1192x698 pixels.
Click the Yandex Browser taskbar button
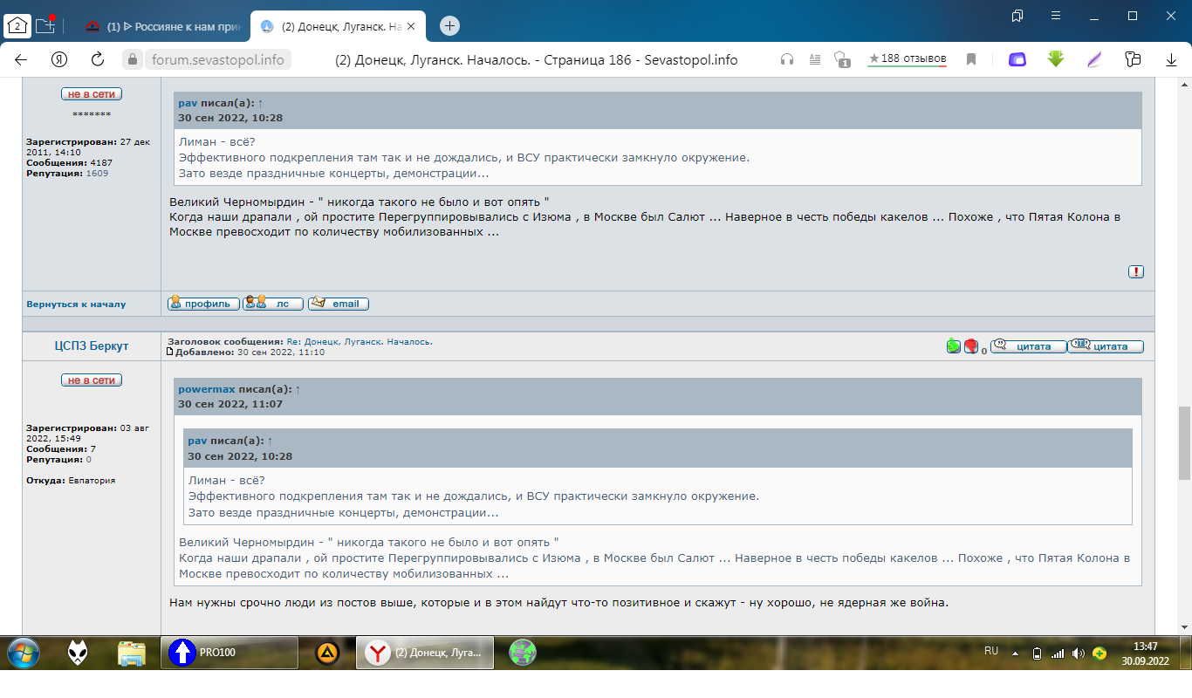point(425,653)
